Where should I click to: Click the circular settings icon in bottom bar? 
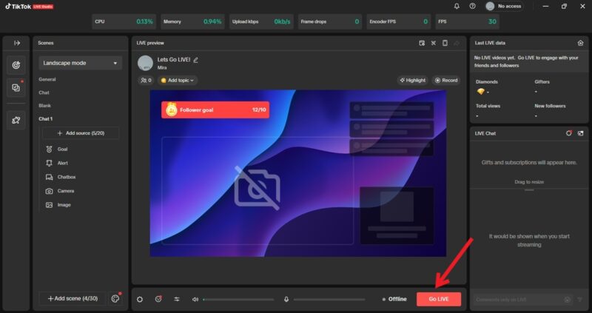(x=140, y=300)
